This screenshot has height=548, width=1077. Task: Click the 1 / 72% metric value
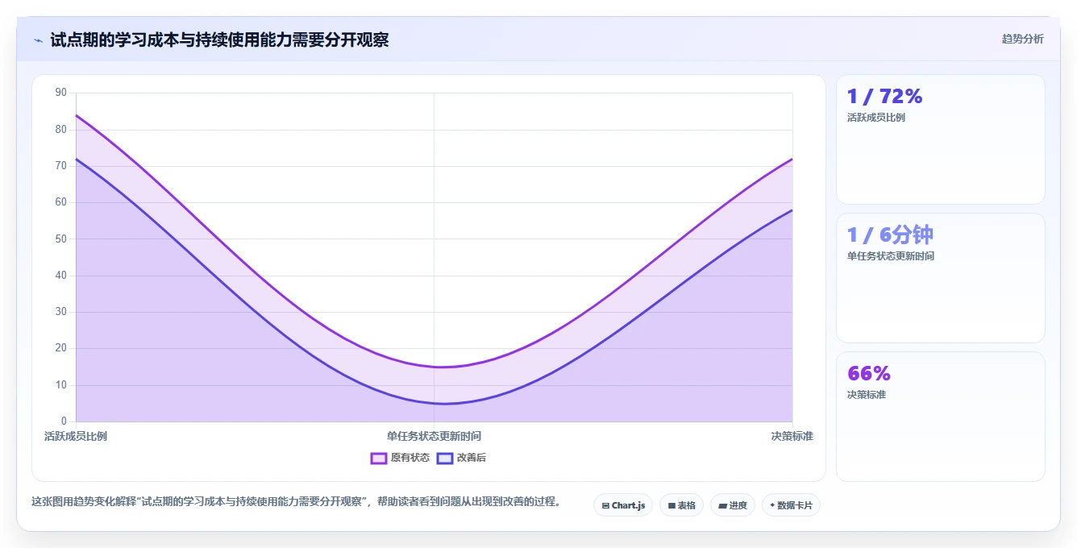(x=884, y=96)
